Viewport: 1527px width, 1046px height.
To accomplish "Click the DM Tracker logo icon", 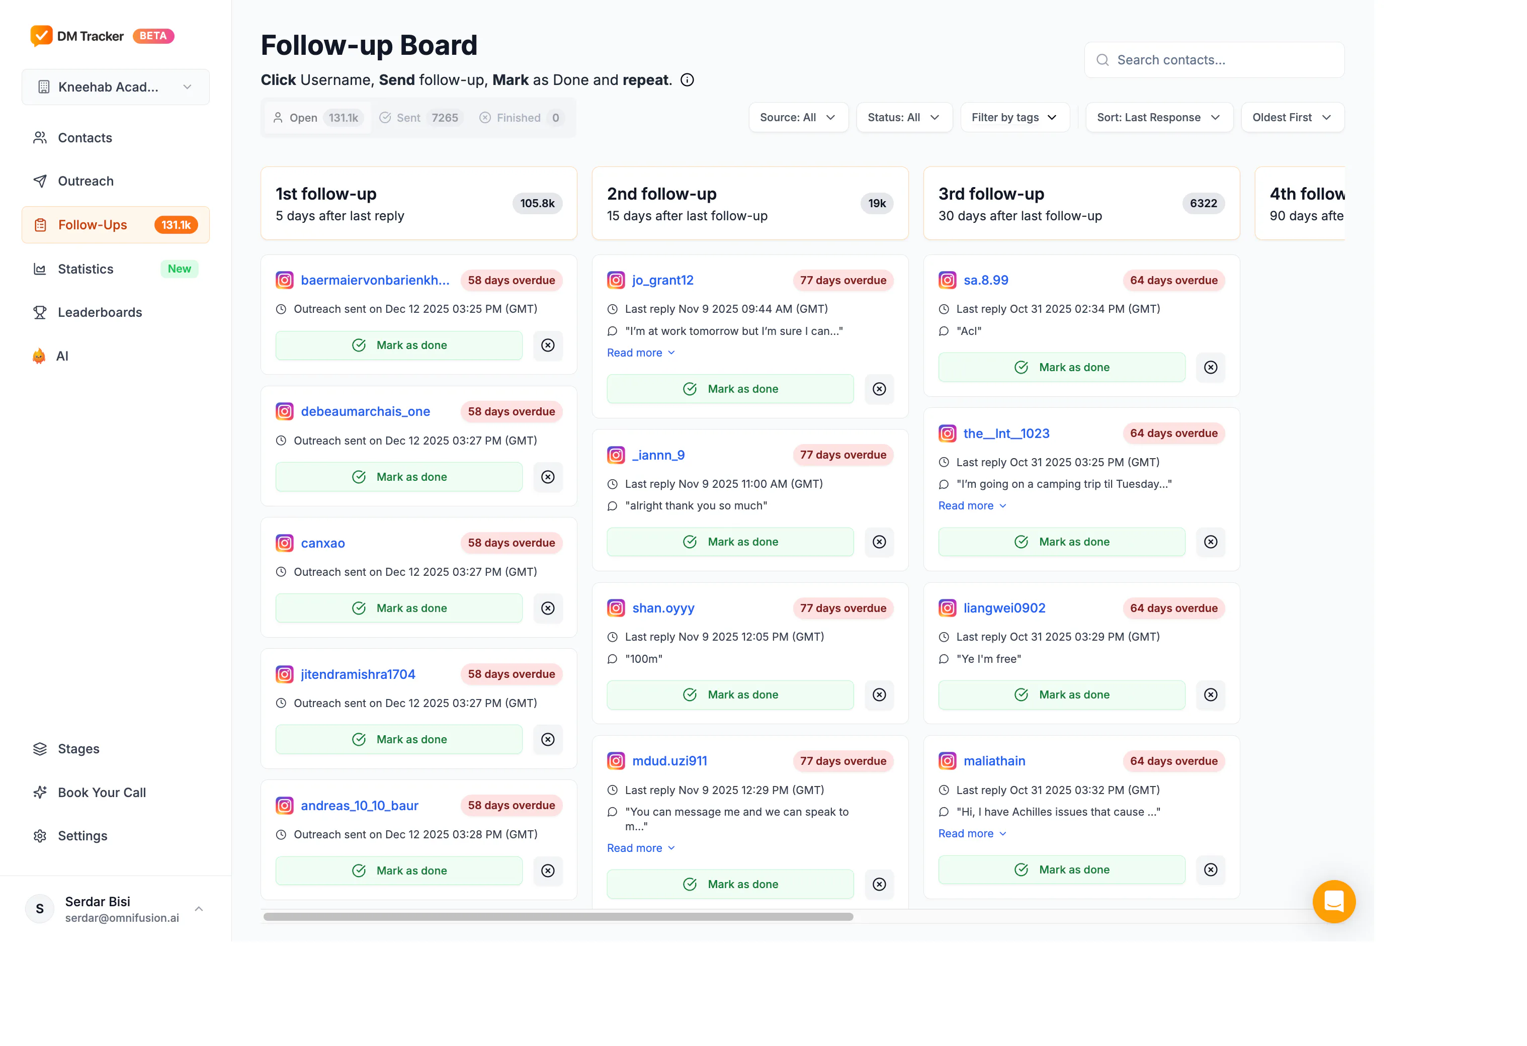I will tap(41, 36).
